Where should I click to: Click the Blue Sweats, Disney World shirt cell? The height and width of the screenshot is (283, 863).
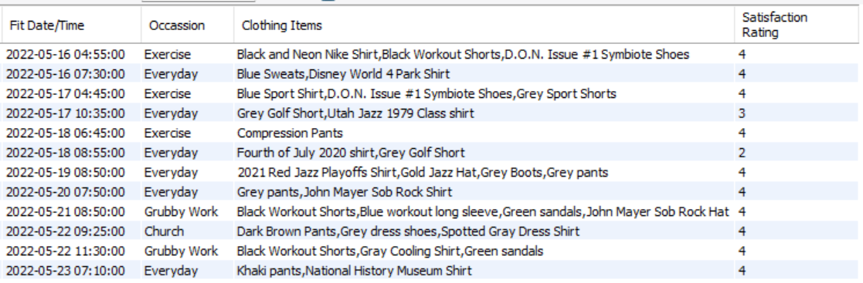pyautogui.click(x=484, y=73)
